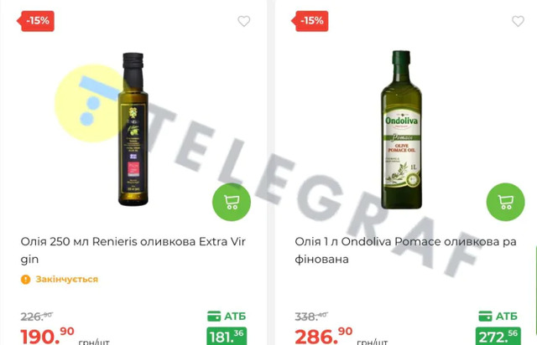The height and width of the screenshot is (345, 537).
Task: Click the Закінчується low-stock label
Action: (67, 280)
